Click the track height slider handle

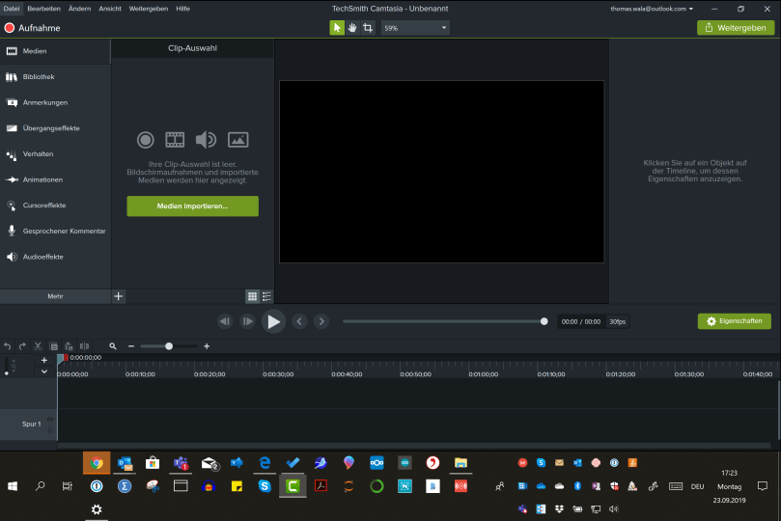tap(7, 372)
